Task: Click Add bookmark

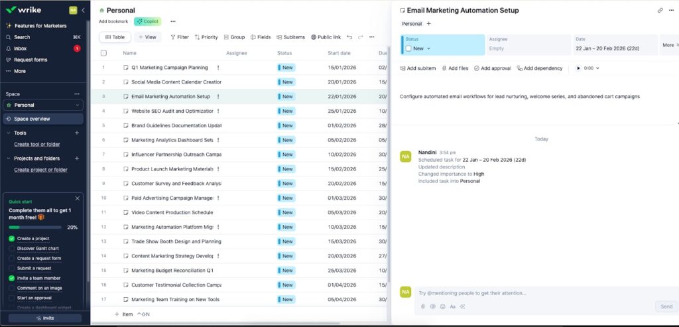Action: [113, 22]
